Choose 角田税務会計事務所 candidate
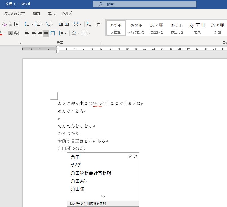The height and width of the screenshot is (207, 227). pyautogui.click(x=91, y=173)
